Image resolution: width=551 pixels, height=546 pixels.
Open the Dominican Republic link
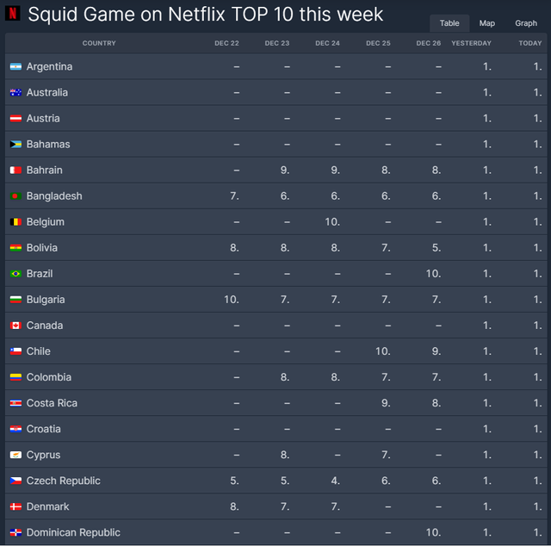pos(73,532)
